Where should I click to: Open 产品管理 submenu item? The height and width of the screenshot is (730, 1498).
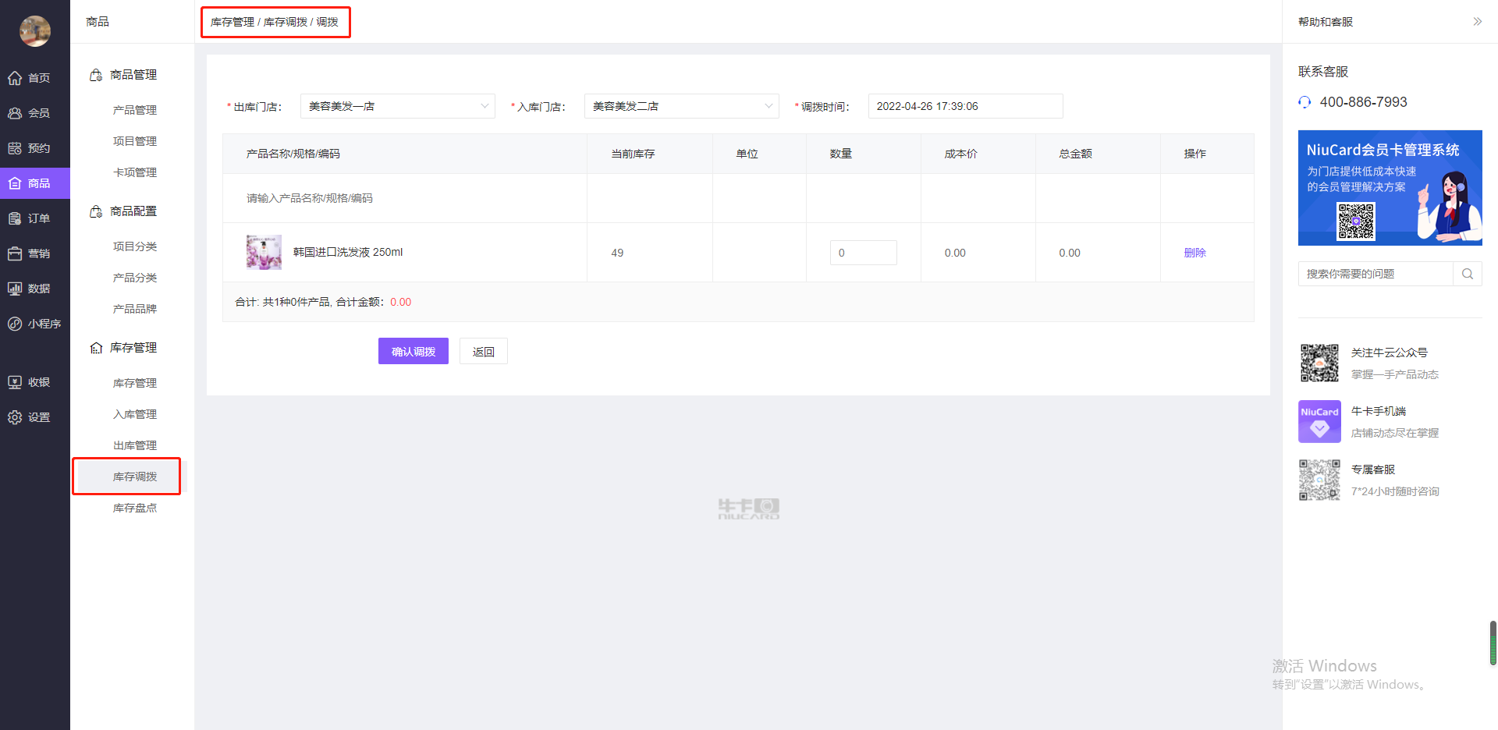pos(135,110)
